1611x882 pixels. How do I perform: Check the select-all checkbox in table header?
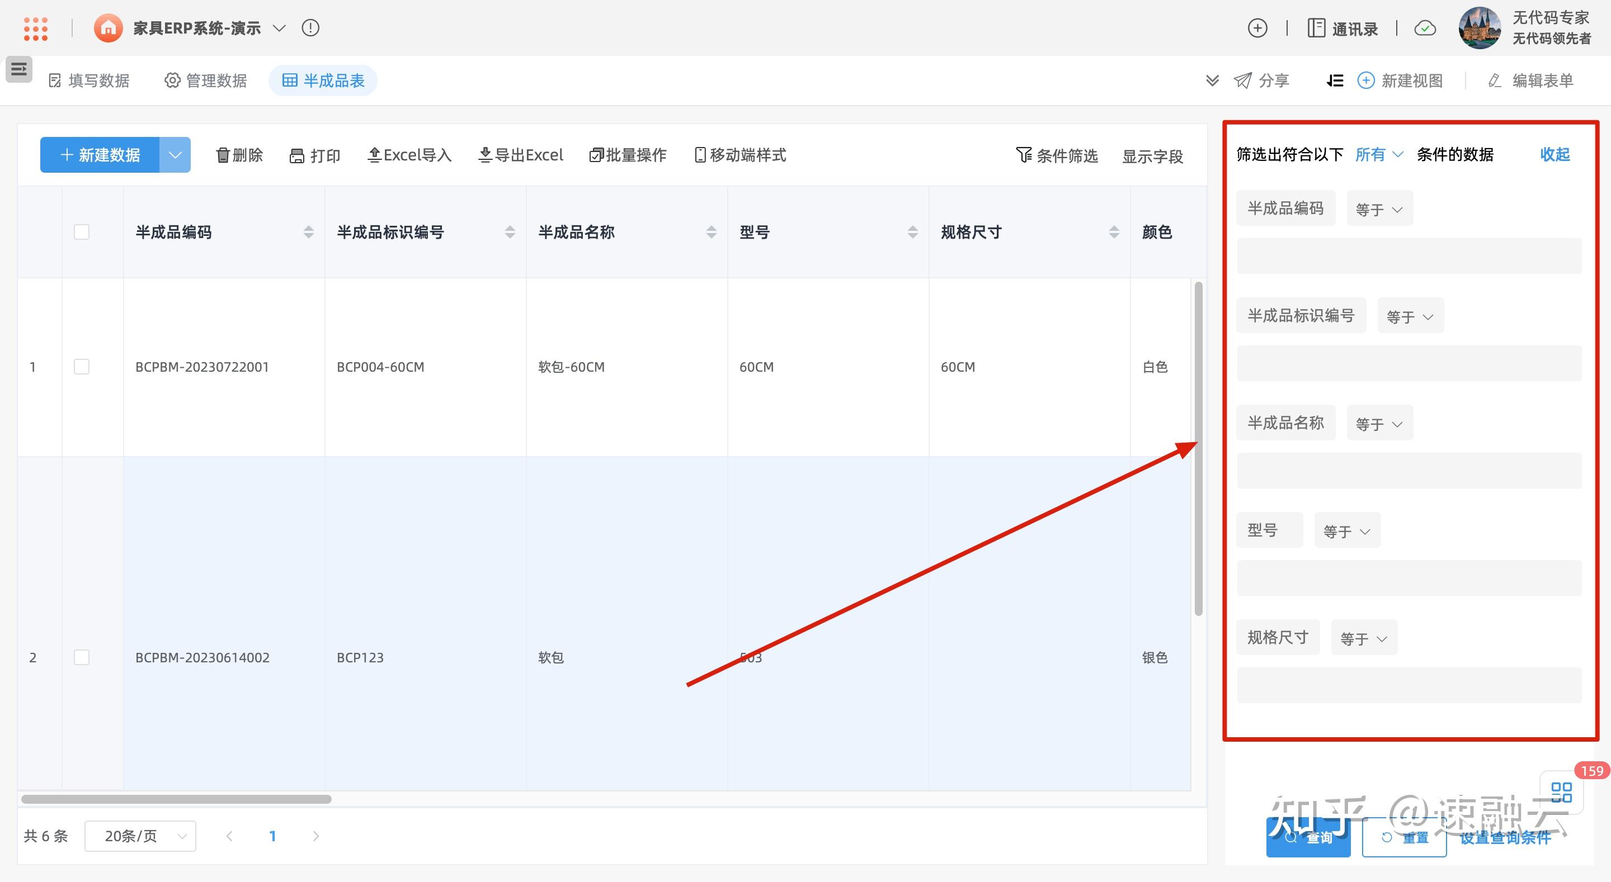(81, 232)
